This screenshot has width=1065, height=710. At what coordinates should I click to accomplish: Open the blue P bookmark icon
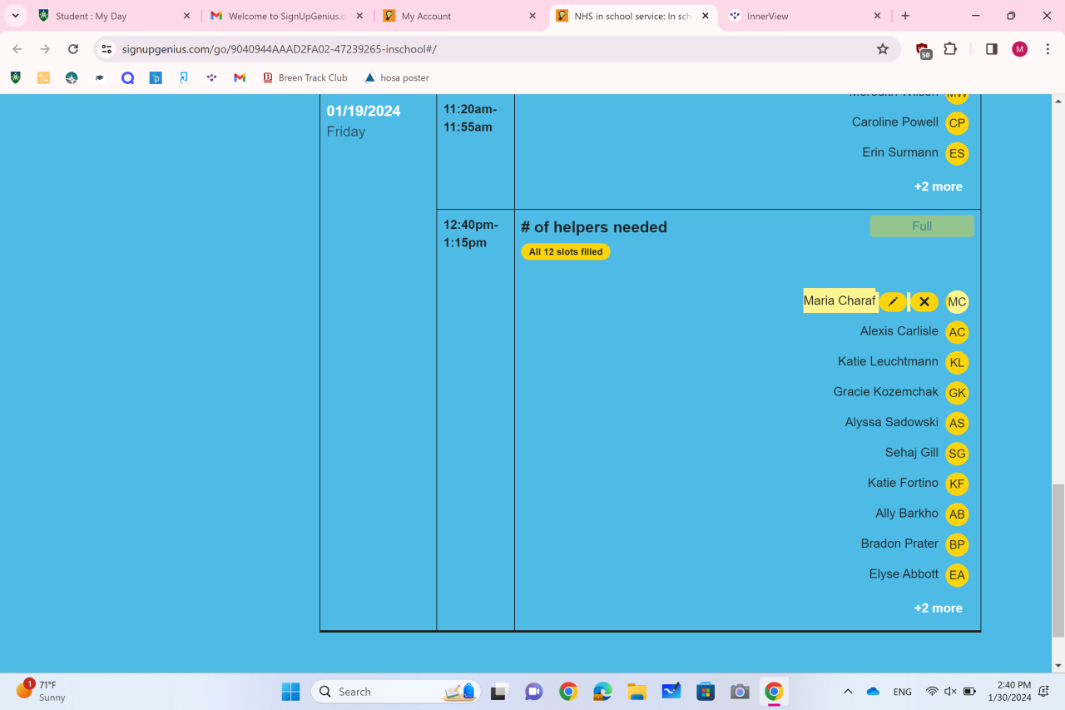click(x=156, y=77)
